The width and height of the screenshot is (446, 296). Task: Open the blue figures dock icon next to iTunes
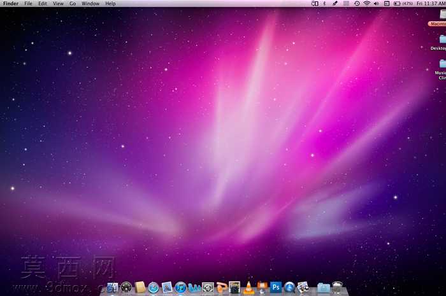[x=194, y=288]
